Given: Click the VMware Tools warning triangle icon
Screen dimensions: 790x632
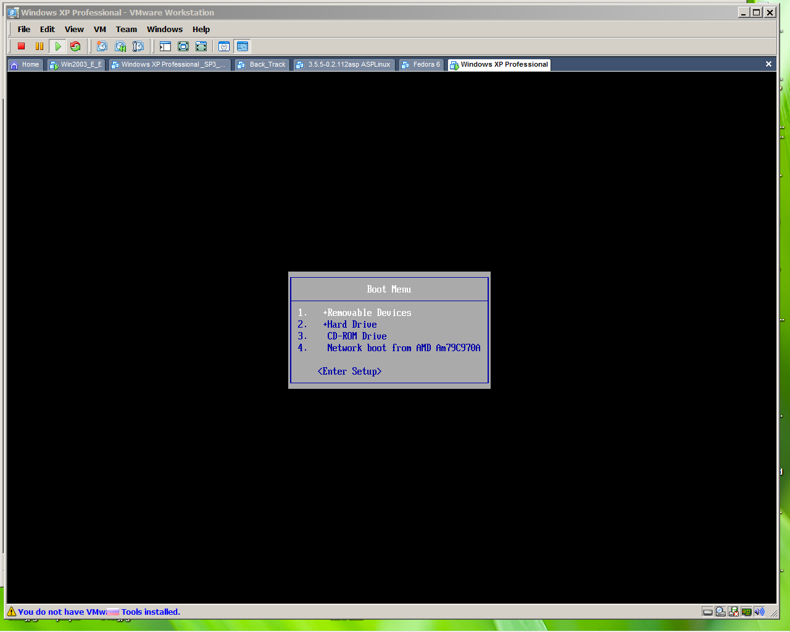Looking at the screenshot, I should [11, 612].
